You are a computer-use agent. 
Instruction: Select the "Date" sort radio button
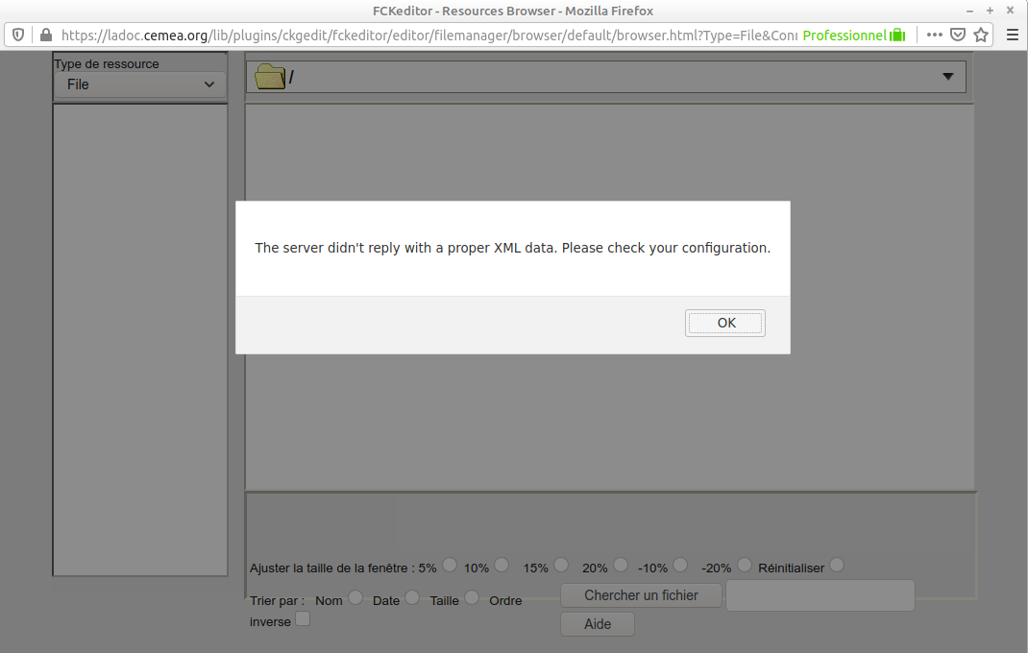pos(411,596)
